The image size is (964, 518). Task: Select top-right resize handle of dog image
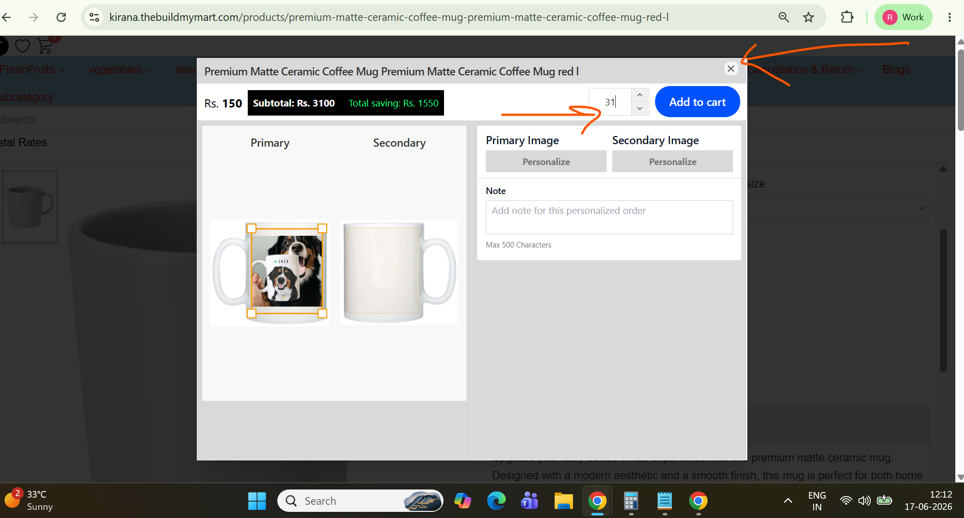click(323, 228)
